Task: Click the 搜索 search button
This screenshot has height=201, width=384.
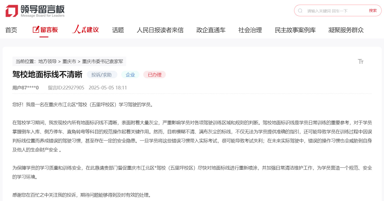Action: [373, 10]
